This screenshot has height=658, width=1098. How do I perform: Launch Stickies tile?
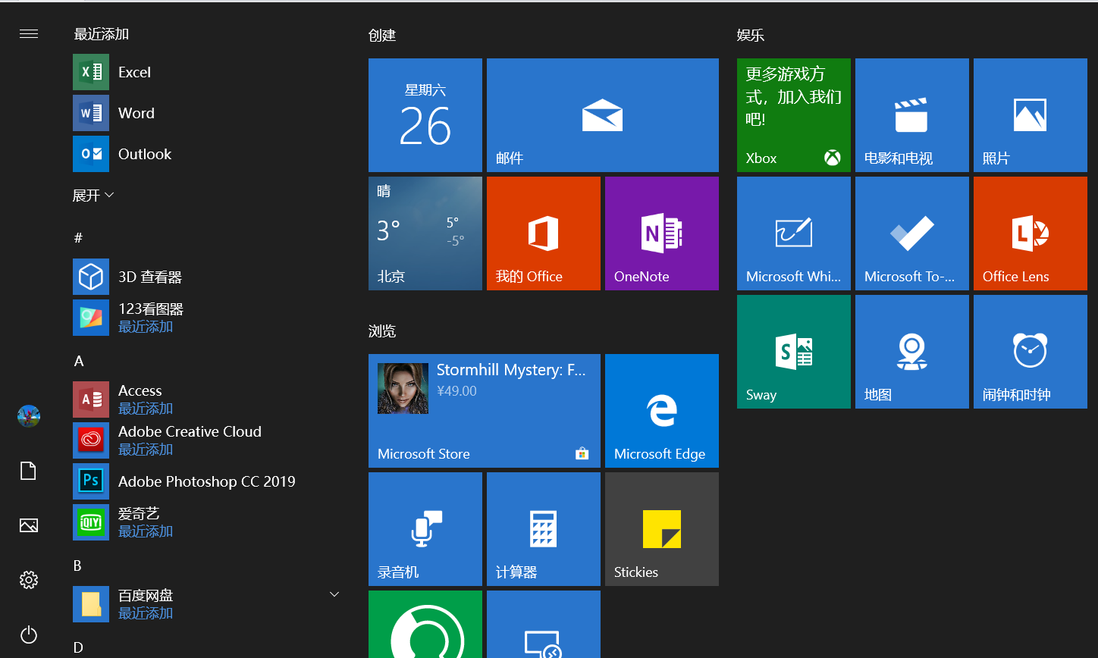click(x=662, y=529)
